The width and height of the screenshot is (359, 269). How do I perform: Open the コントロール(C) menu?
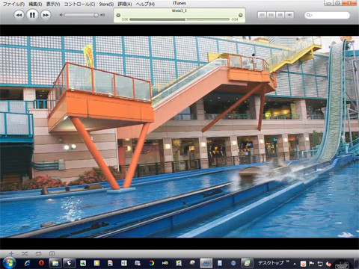coord(79,4)
